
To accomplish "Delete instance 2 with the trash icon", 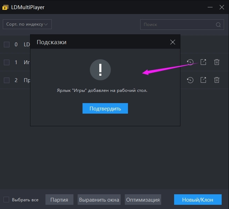I will [217, 80].
